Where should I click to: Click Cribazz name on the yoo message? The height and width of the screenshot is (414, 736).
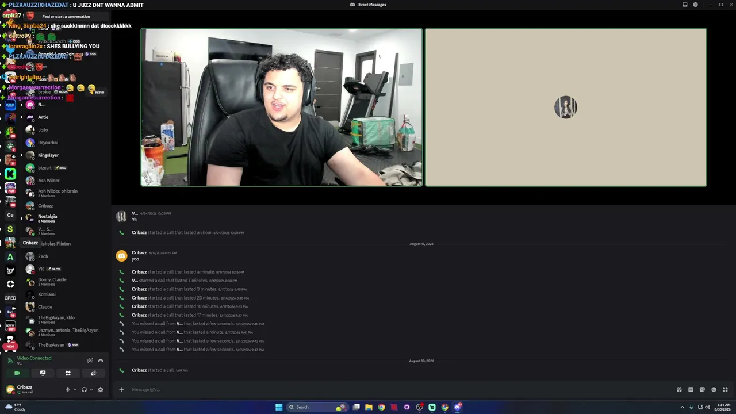tap(139, 253)
